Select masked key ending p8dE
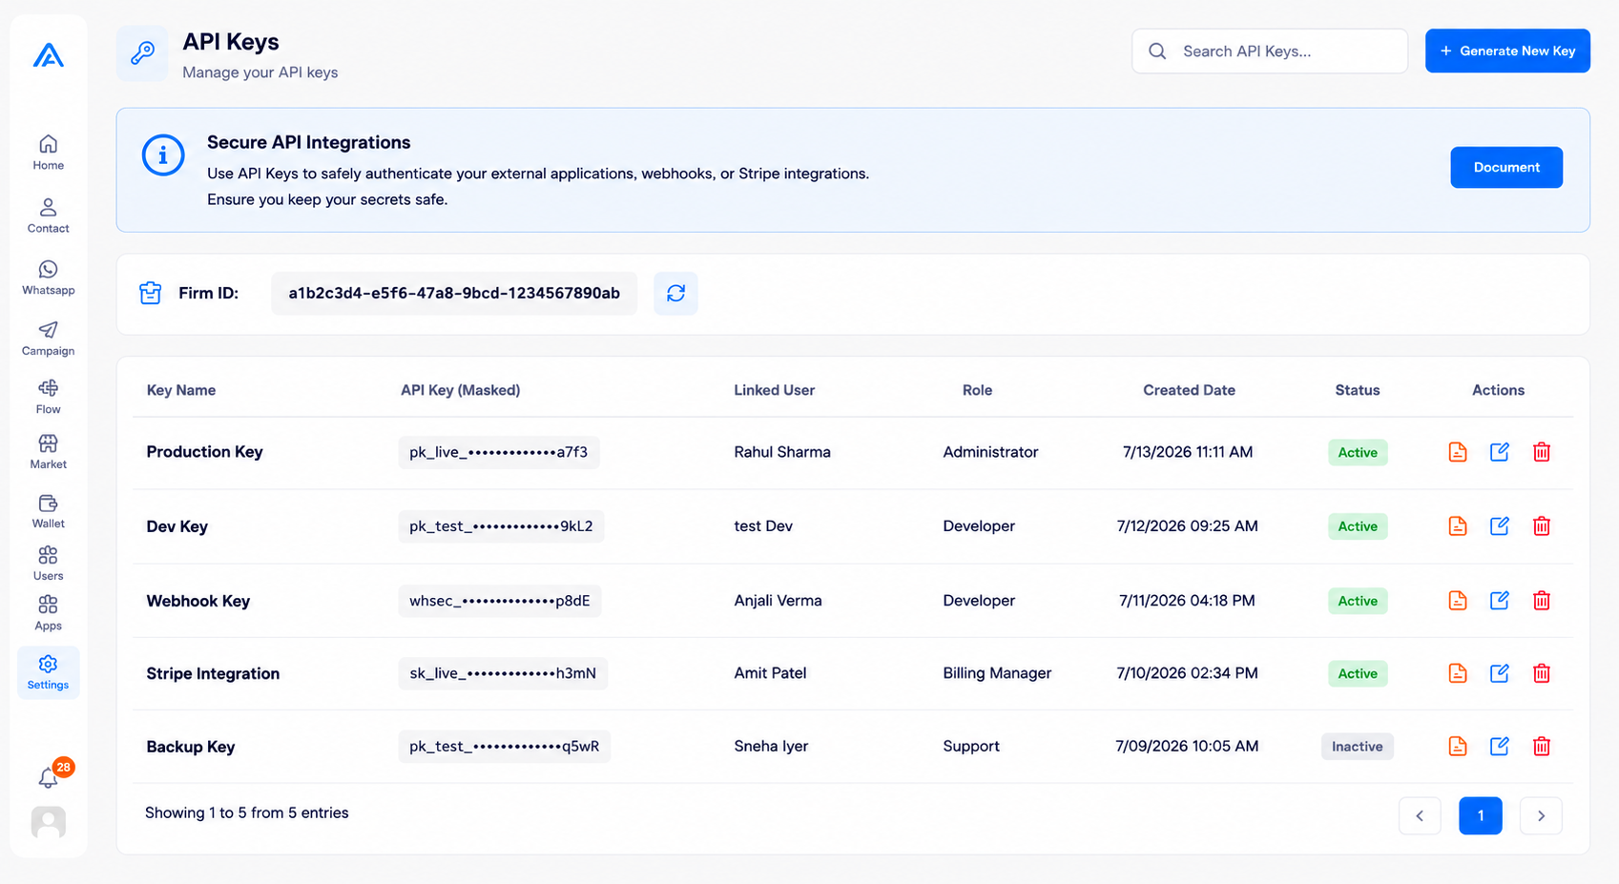Image resolution: width=1619 pixels, height=884 pixels. [x=500, y=601]
